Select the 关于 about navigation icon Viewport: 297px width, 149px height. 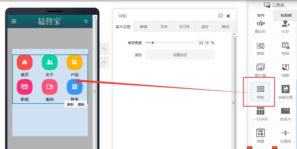point(50,62)
